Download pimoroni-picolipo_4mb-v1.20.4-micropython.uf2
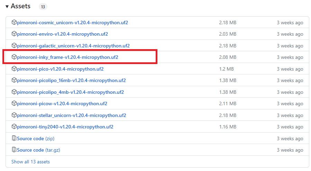This screenshot has width=311, height=171. tap(70, 92)
